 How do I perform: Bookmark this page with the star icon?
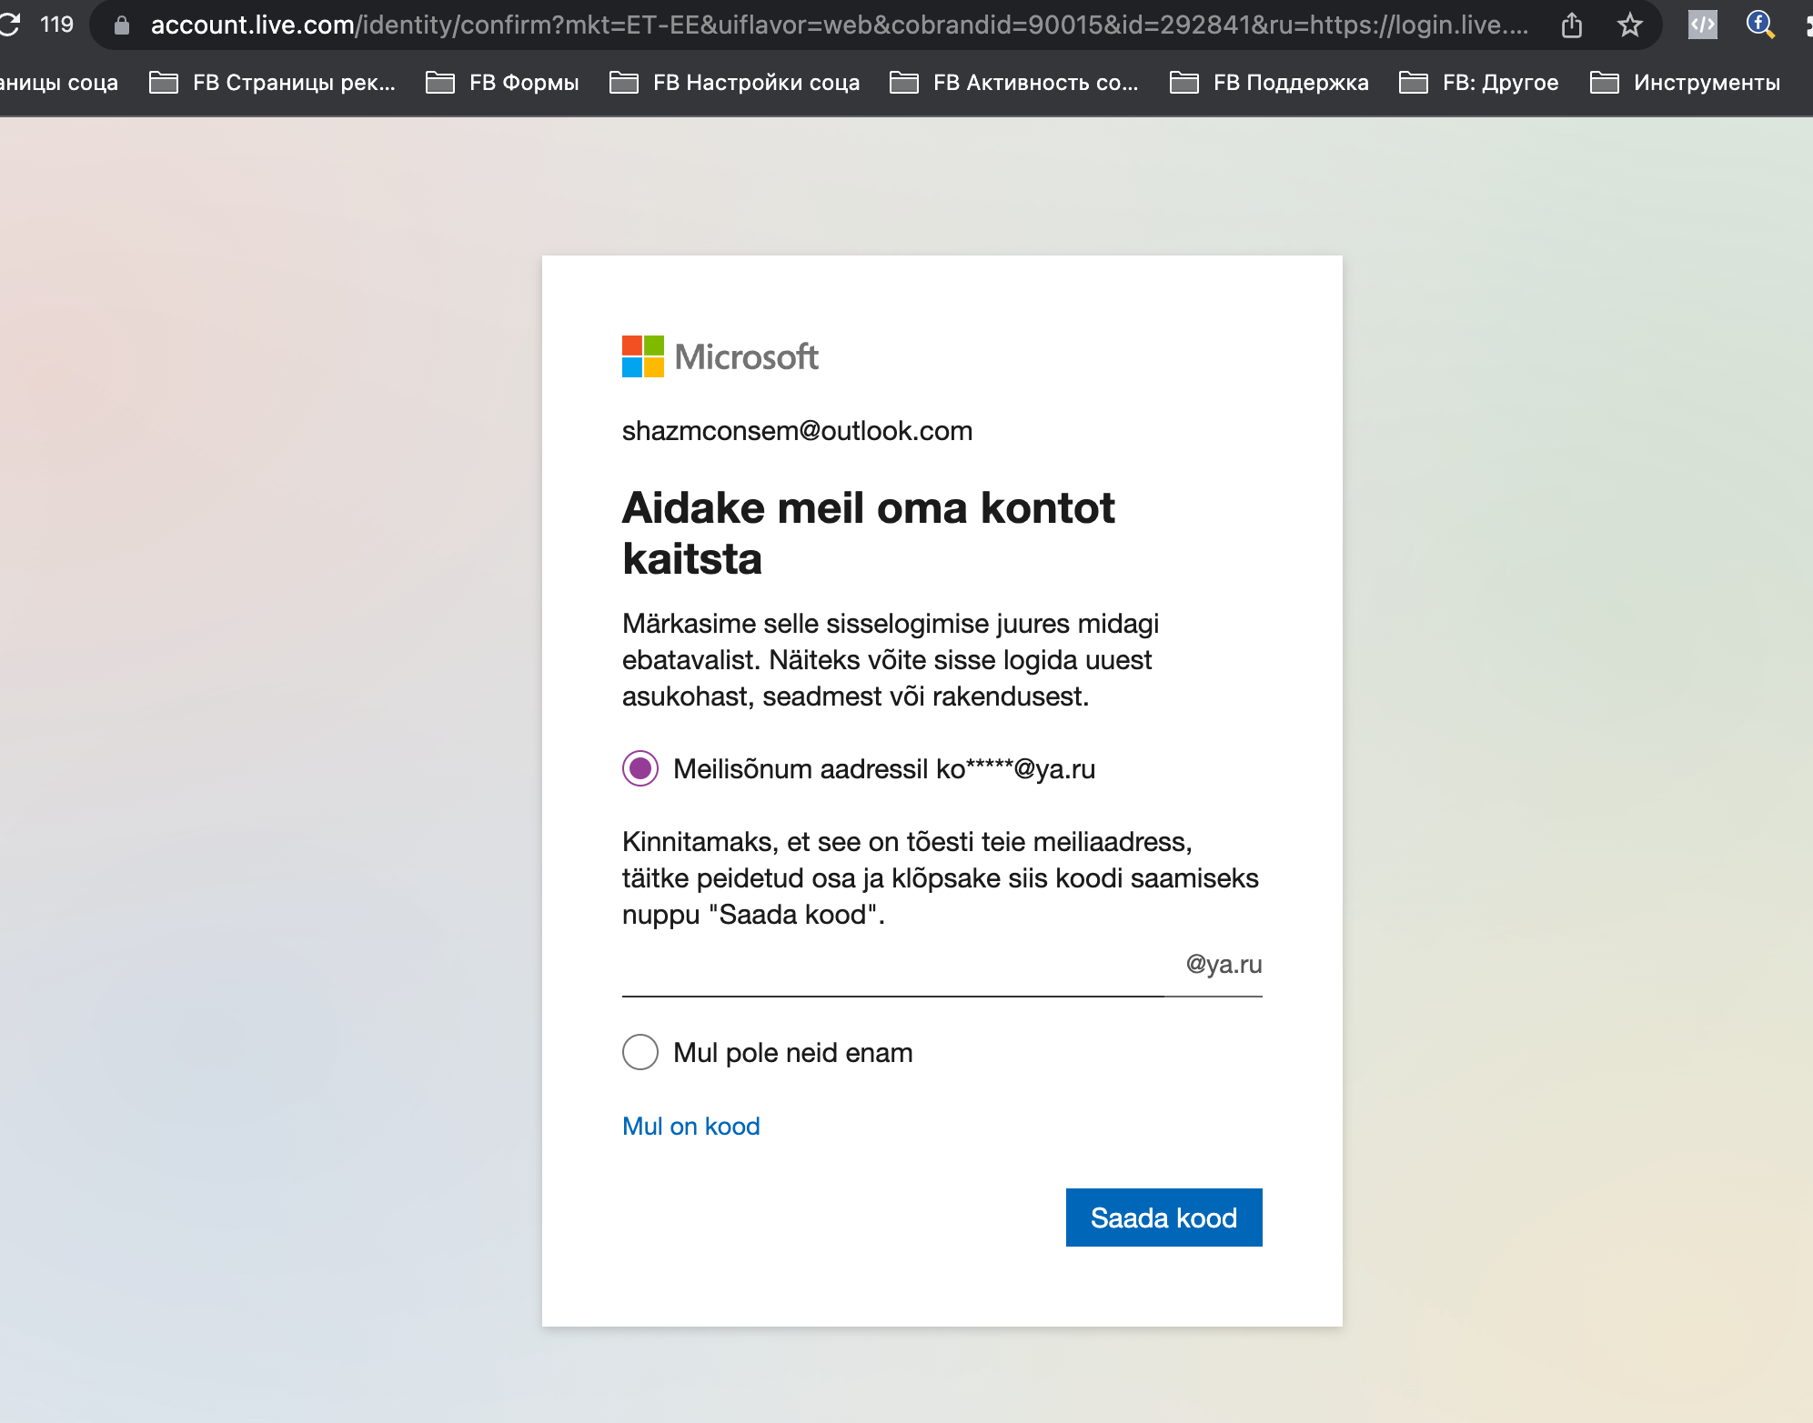point(1630,25)
